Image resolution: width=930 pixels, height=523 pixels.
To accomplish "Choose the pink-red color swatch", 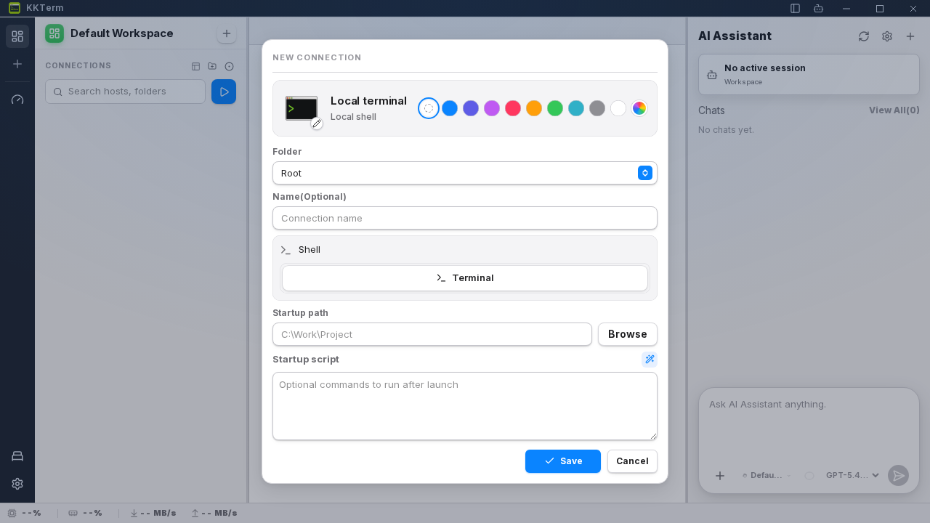I will [513, 108].
